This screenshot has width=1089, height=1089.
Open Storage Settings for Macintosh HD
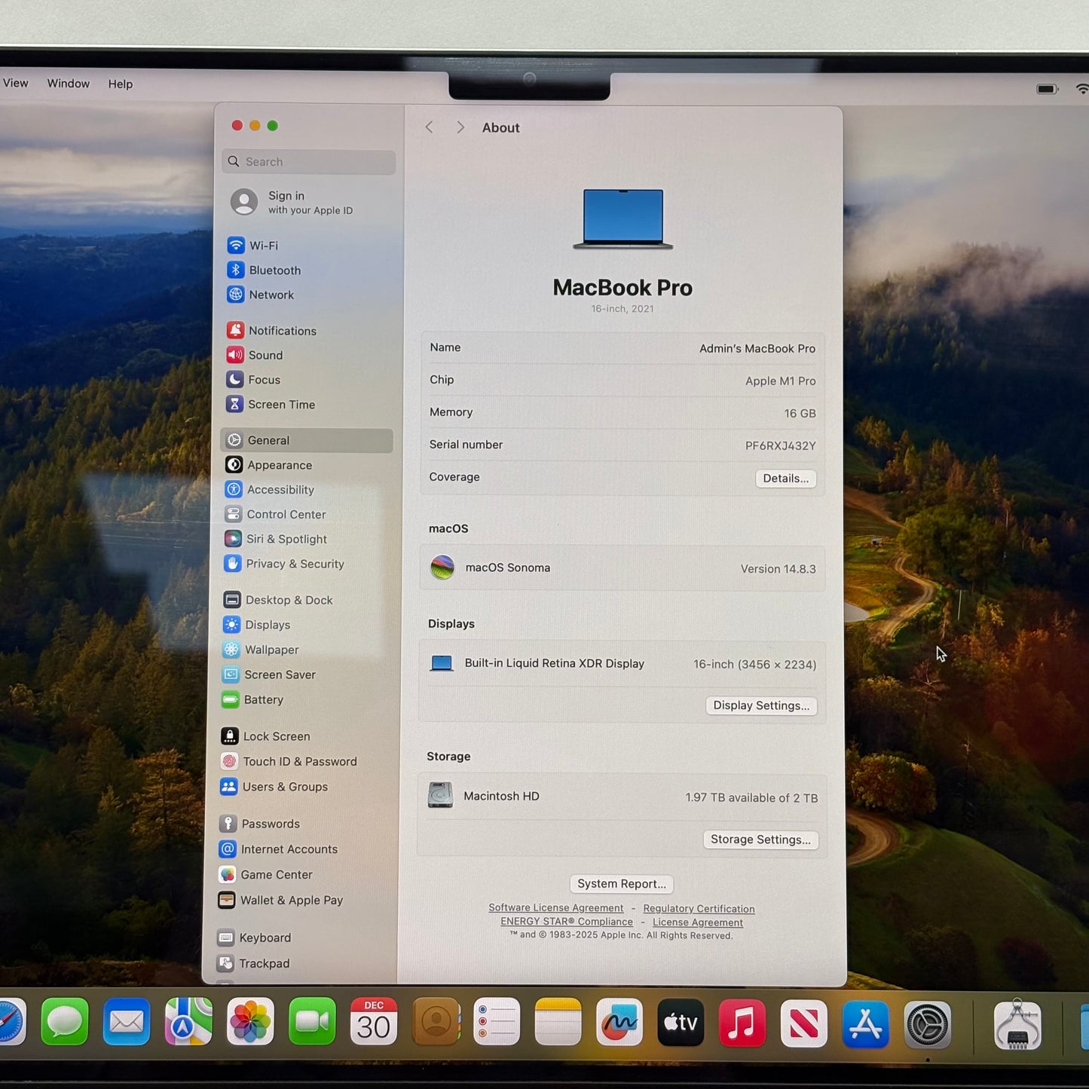tap(760, 840)
